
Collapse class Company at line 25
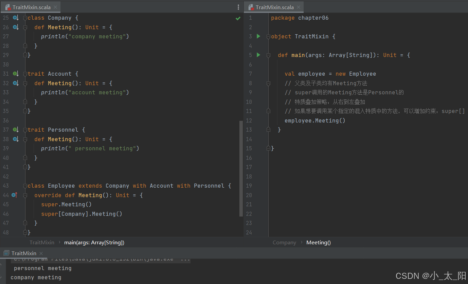click(x=25, y=18)
